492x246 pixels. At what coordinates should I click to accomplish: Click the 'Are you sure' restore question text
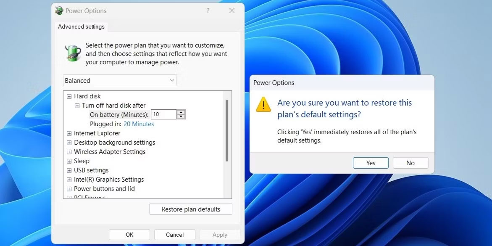(x=345, y=108)
